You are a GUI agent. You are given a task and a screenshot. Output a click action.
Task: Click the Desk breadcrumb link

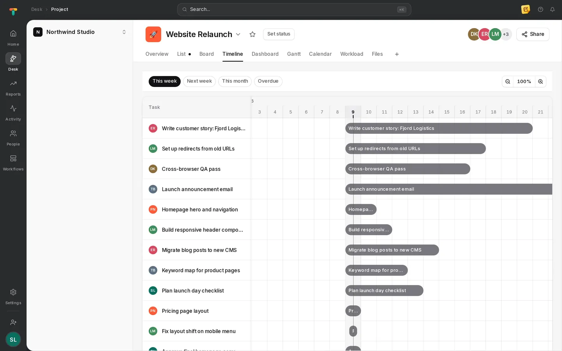37,9
